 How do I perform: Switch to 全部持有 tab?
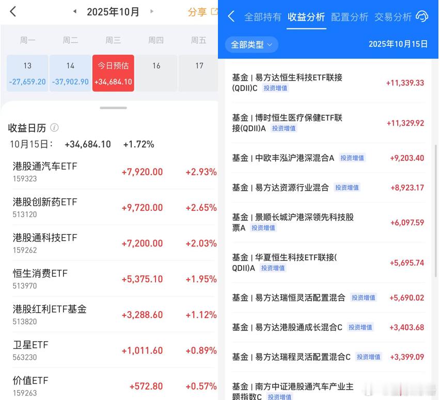click(x=263, y=17)
